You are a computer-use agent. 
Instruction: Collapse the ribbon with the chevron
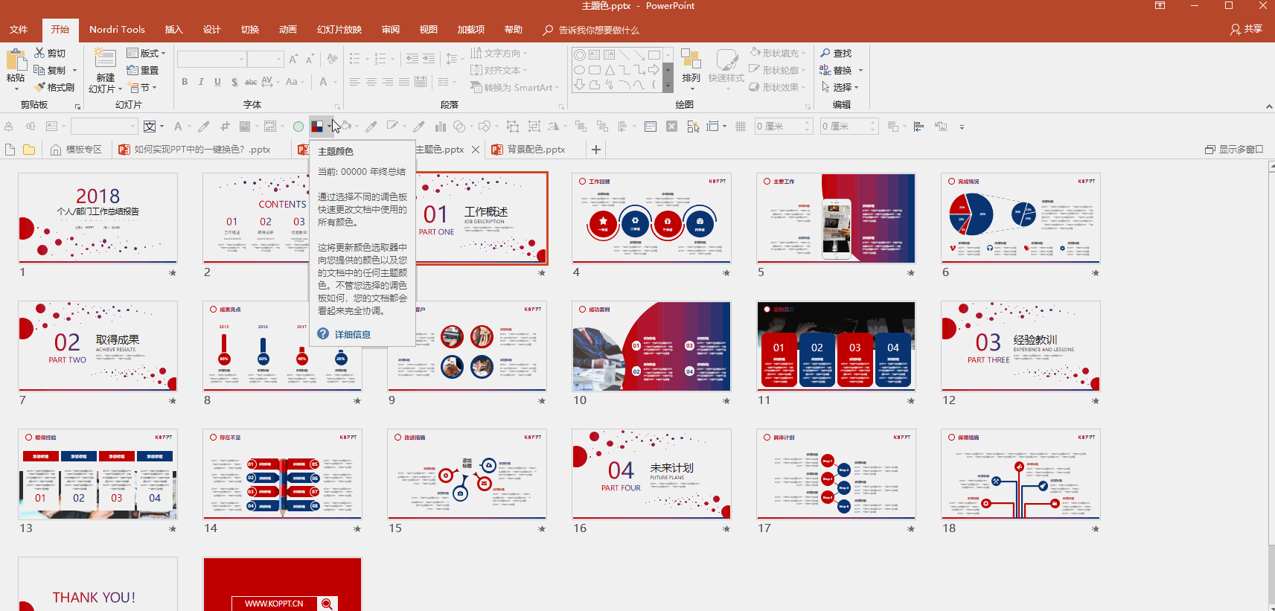(1269, 107)
